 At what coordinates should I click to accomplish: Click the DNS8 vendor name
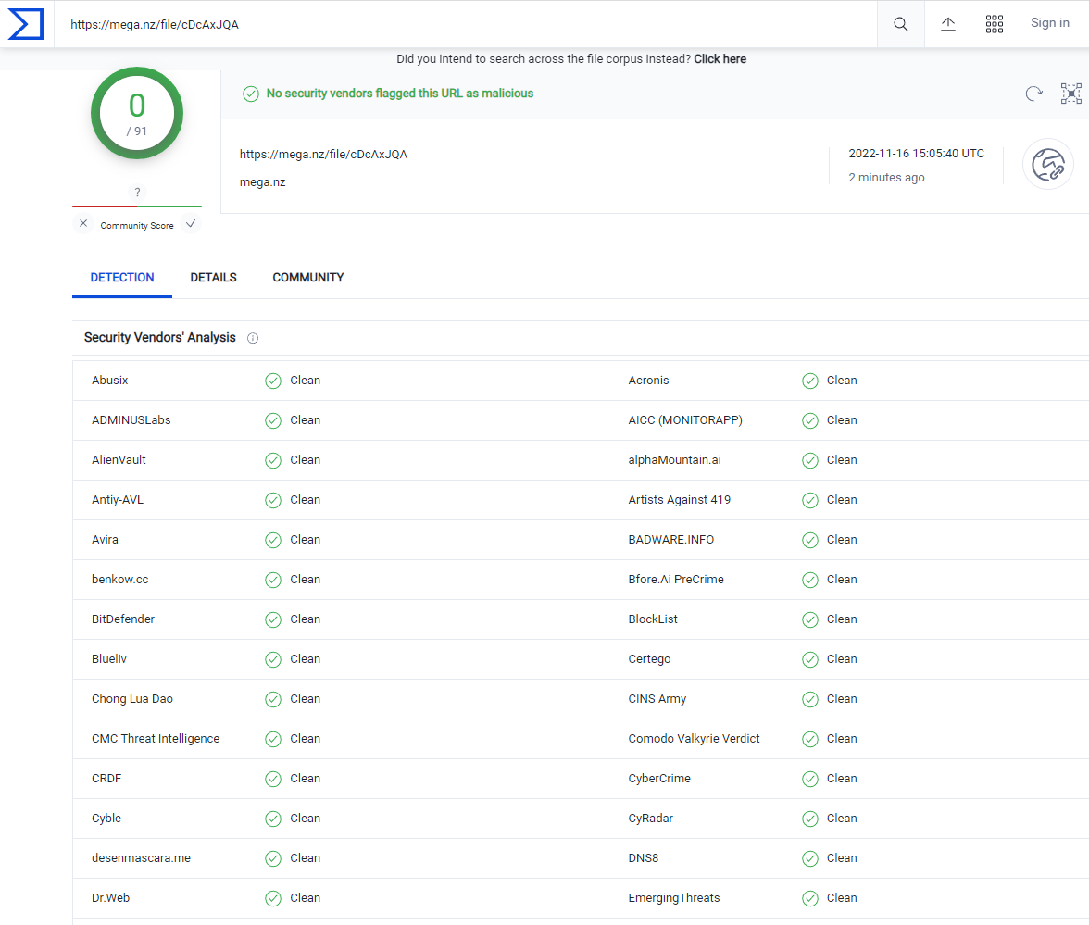click(x=643, y=857)
